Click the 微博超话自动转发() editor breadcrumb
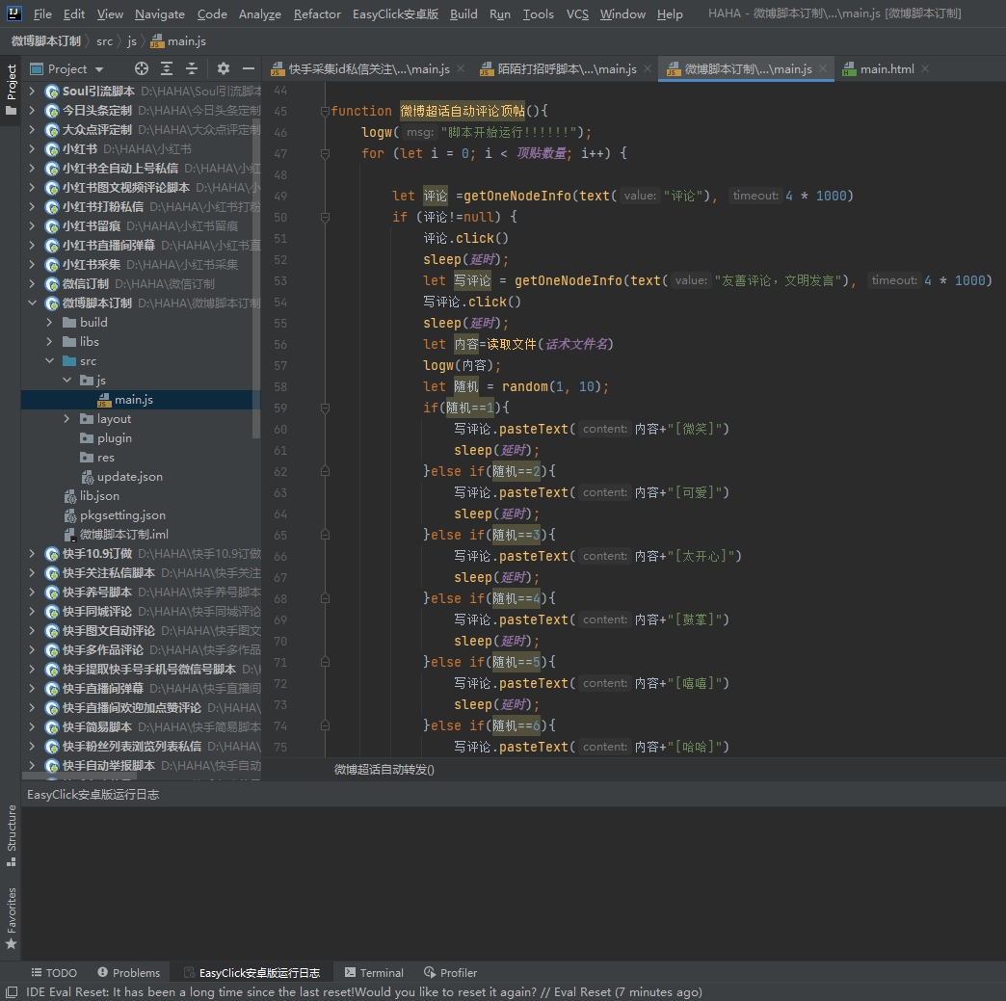 click(x=384, y=770)
